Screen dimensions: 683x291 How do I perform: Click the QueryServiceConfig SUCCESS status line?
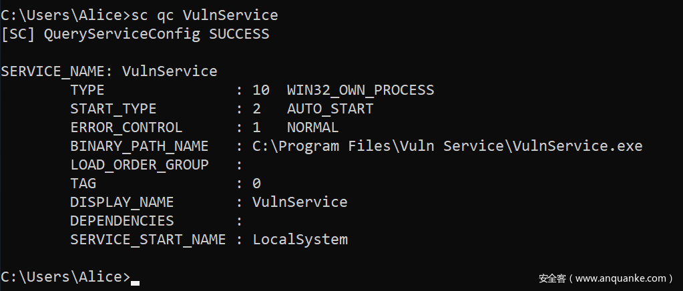135,33
